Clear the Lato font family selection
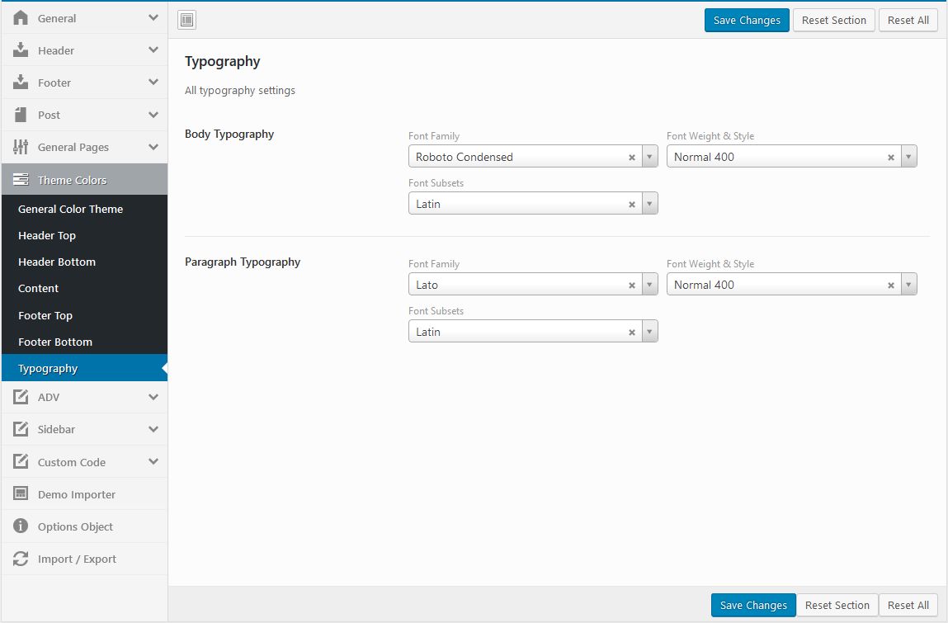This screenshot has height=623, width=948. pos(632,286)
